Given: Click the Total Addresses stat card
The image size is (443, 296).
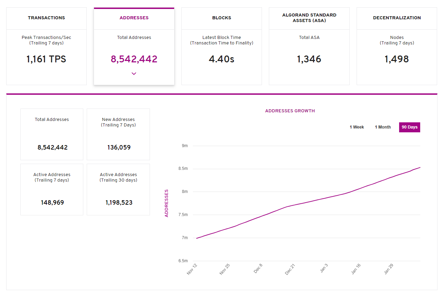Looking at the screenshot, I should (x=51, y=134).
